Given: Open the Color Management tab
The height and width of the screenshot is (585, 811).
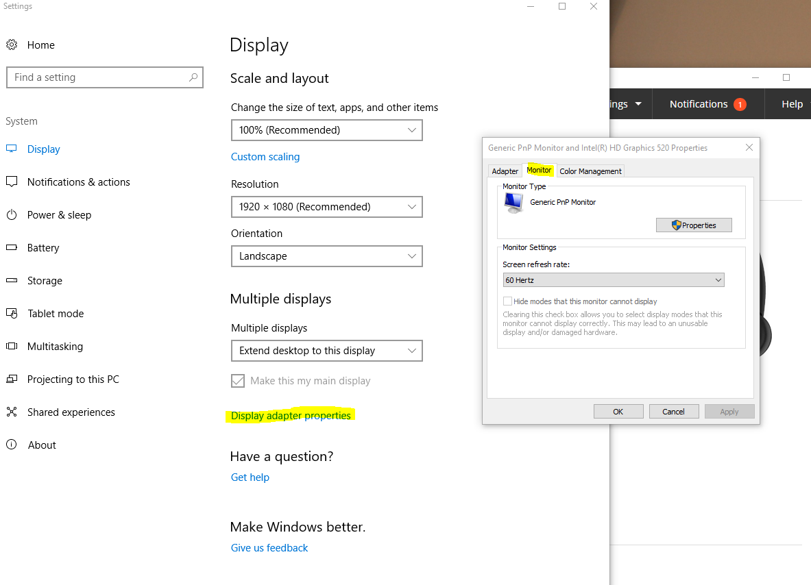Looking at the screenshot, I should pos(590,171).
